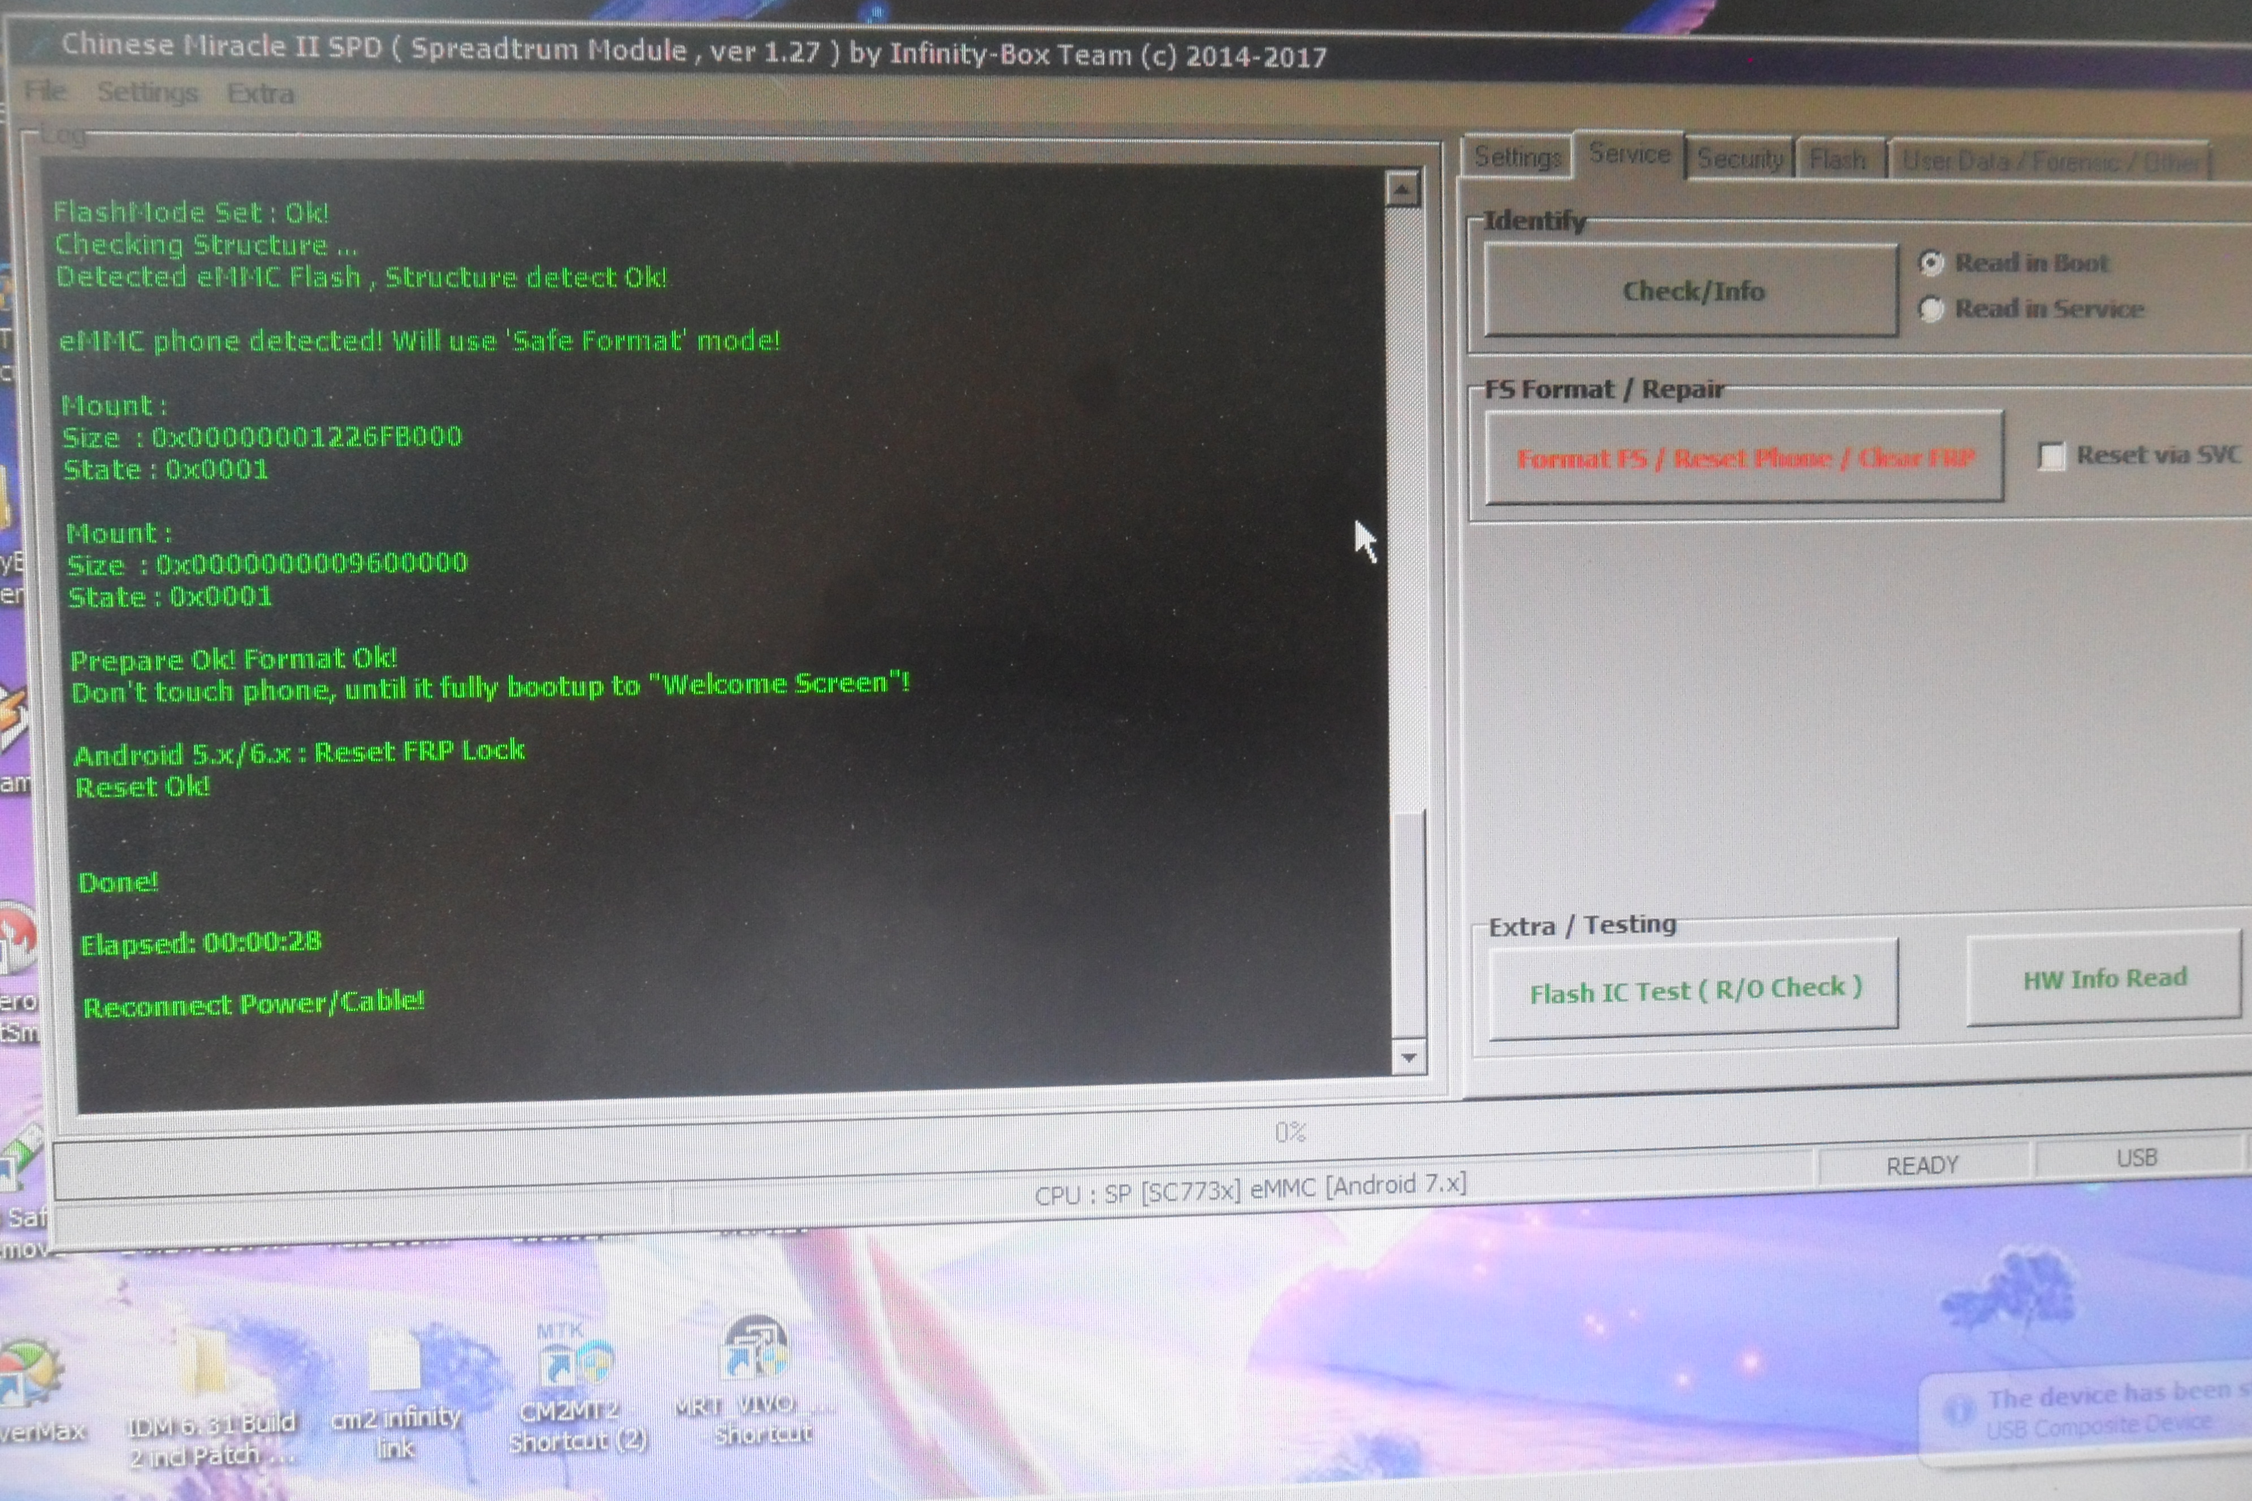Click the log scrollbar thumb
The height and width of the screenshot is (1501, 2252).
pyautogui.click(x=1409, y=924)
